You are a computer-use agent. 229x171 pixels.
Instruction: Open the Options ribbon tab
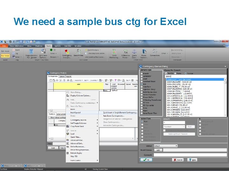57,46
